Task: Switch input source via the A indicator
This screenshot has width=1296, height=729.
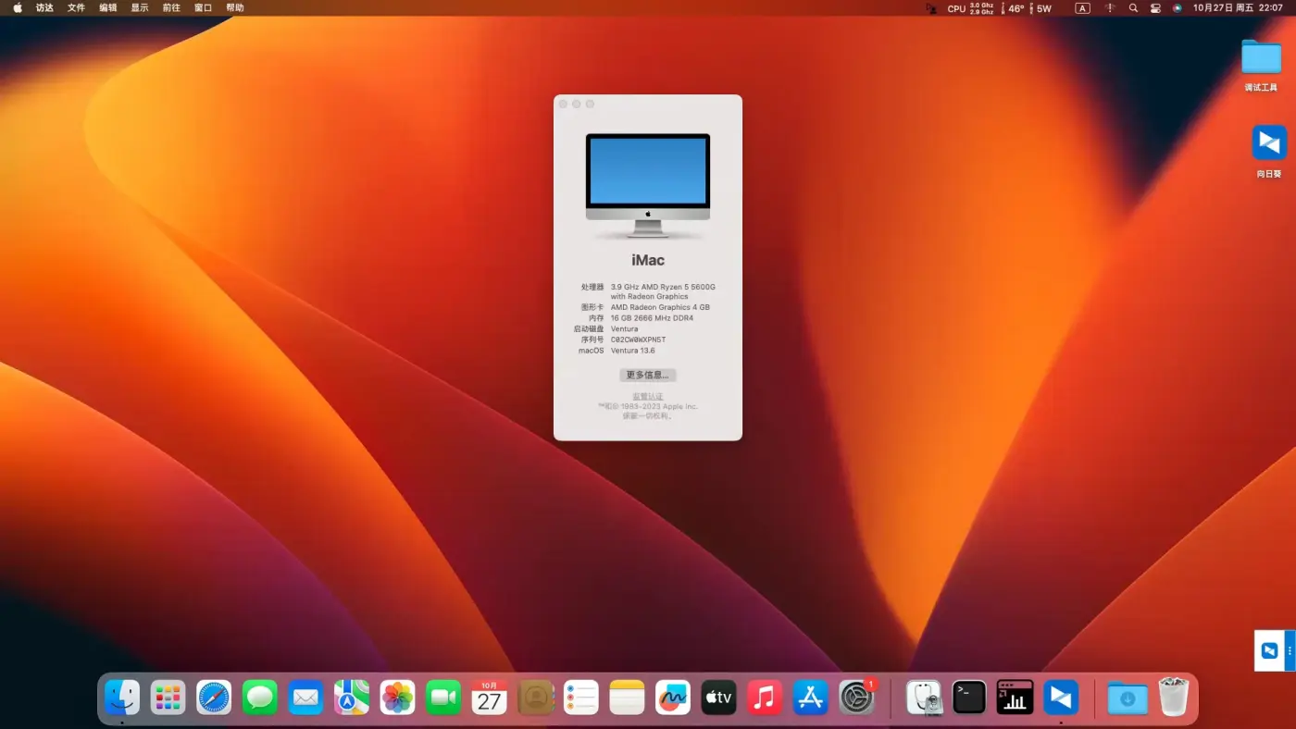Action: pos(1082,7)
